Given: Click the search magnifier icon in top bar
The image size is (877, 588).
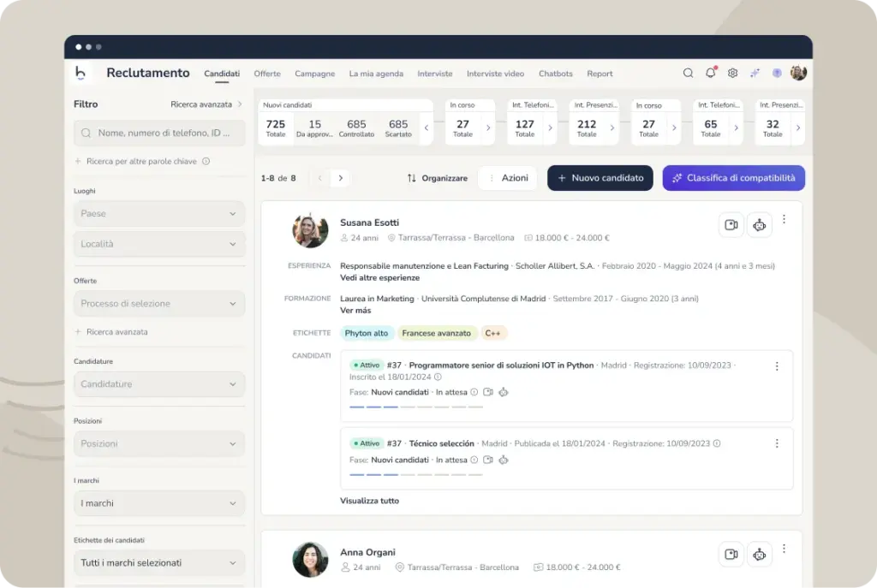Looking at the screenshot, I should [688, 73].
